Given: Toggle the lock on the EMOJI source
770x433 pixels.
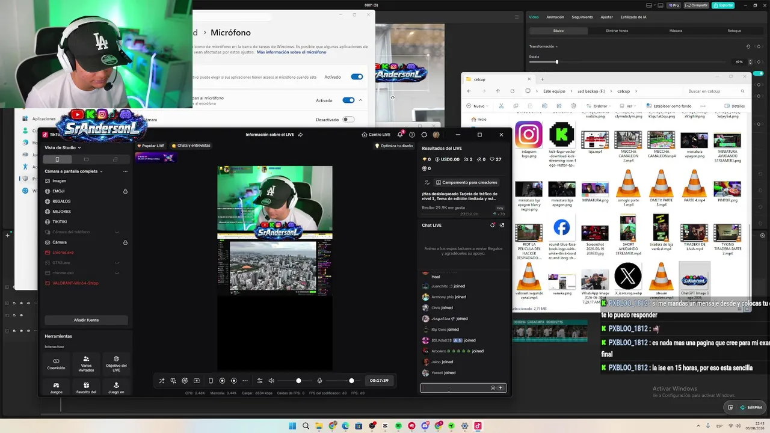Looking at the screenshot, I should [x=125, y=191].
